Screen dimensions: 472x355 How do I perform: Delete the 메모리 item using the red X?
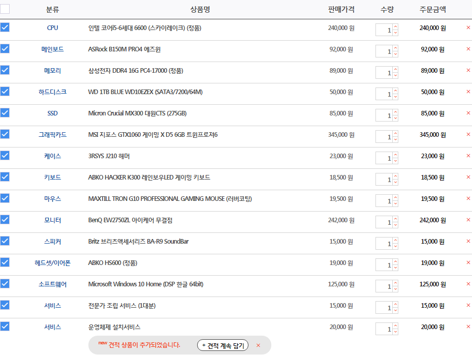tap(468, 70)
